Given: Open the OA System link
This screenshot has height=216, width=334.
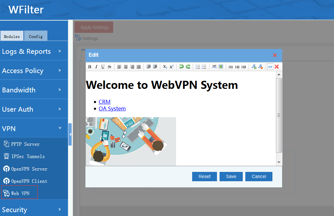Looking at the screenshot, I should click(x=112, y=108).
